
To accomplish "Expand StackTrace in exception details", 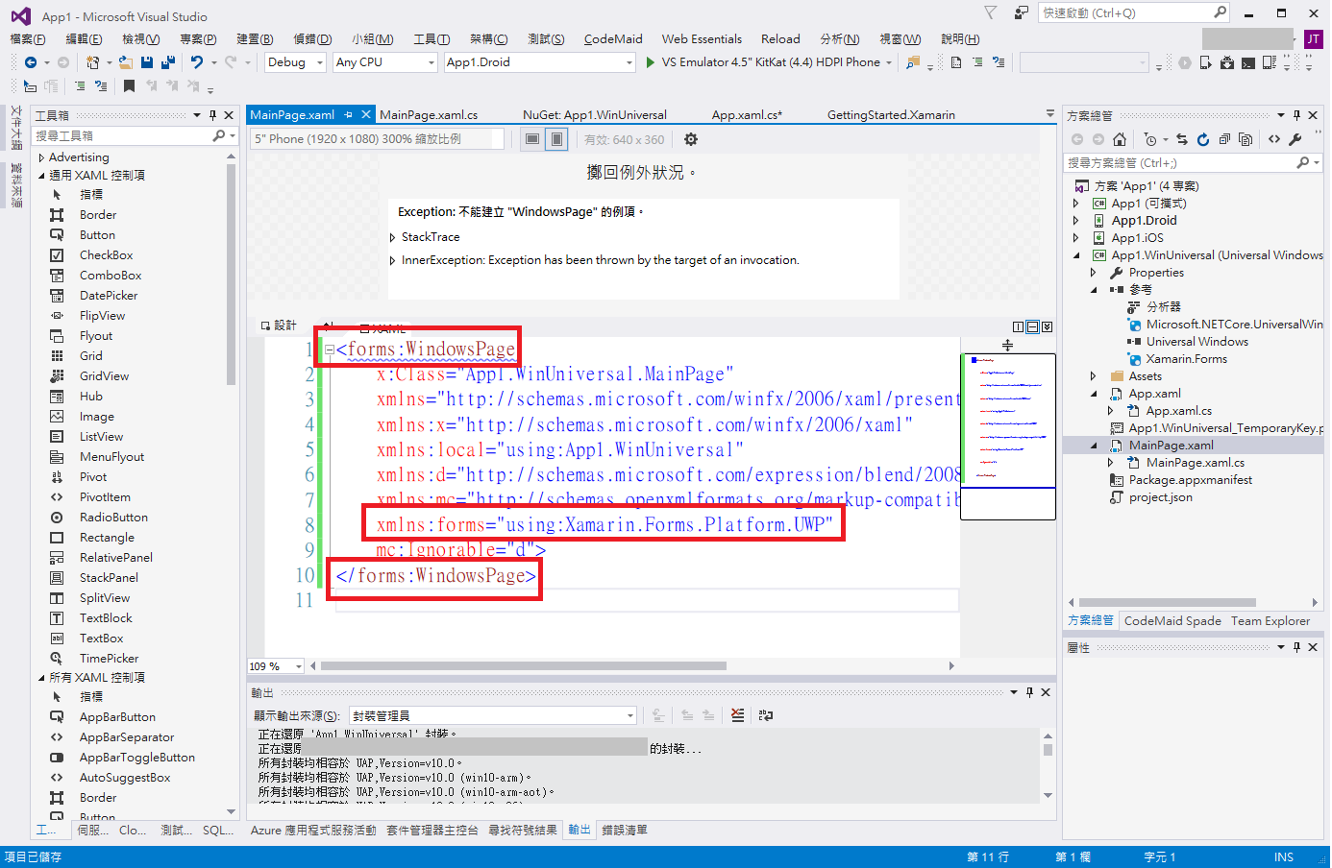I will point(393,237).
